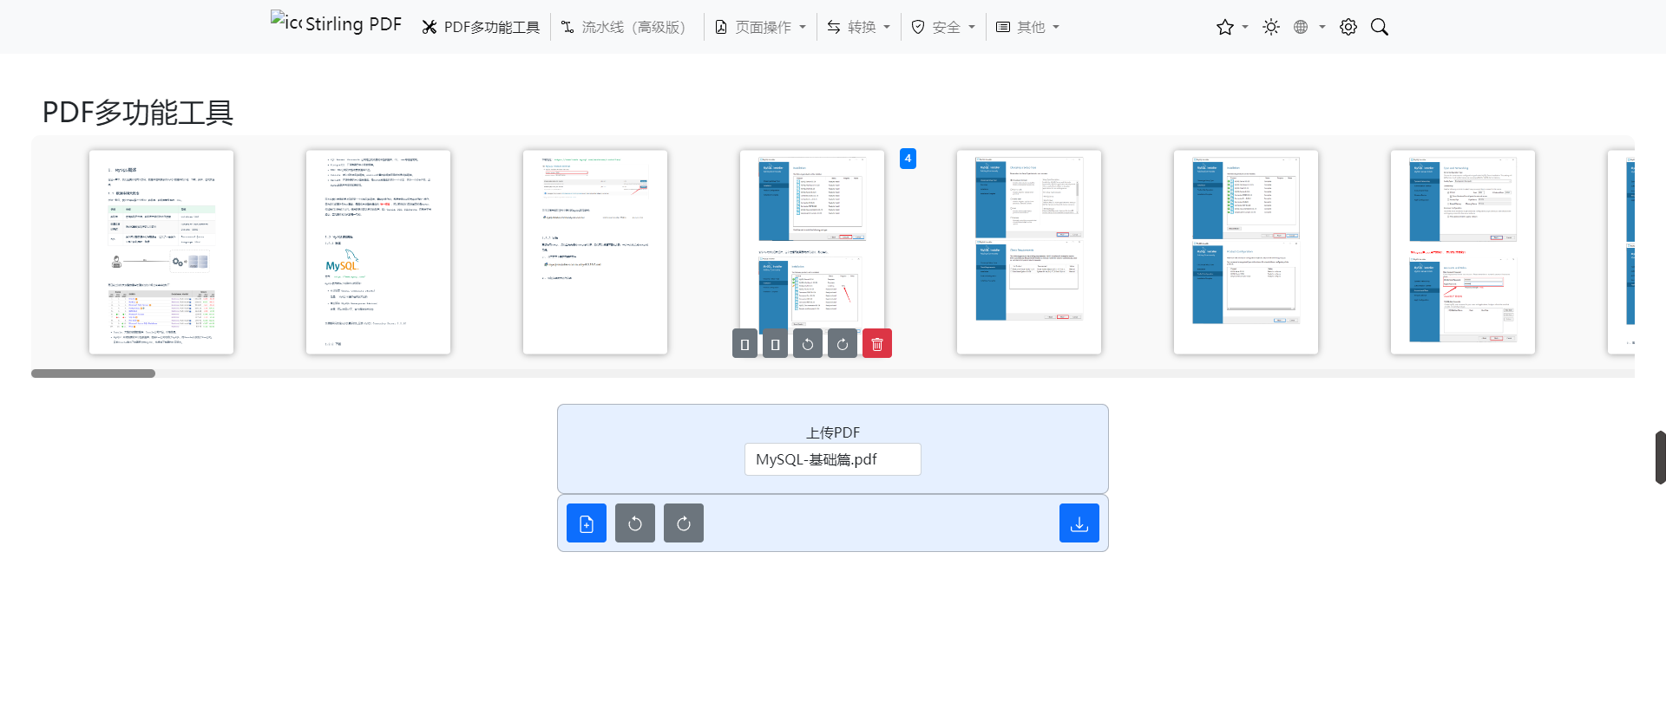Image resolution: width=1666 pixels, height=721 pixels.
Task: Go to Stirling PDF home logo
Action: (x=337, y=23)
